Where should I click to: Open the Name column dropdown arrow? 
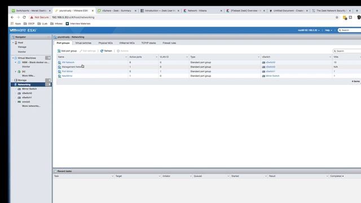(126, 57)
